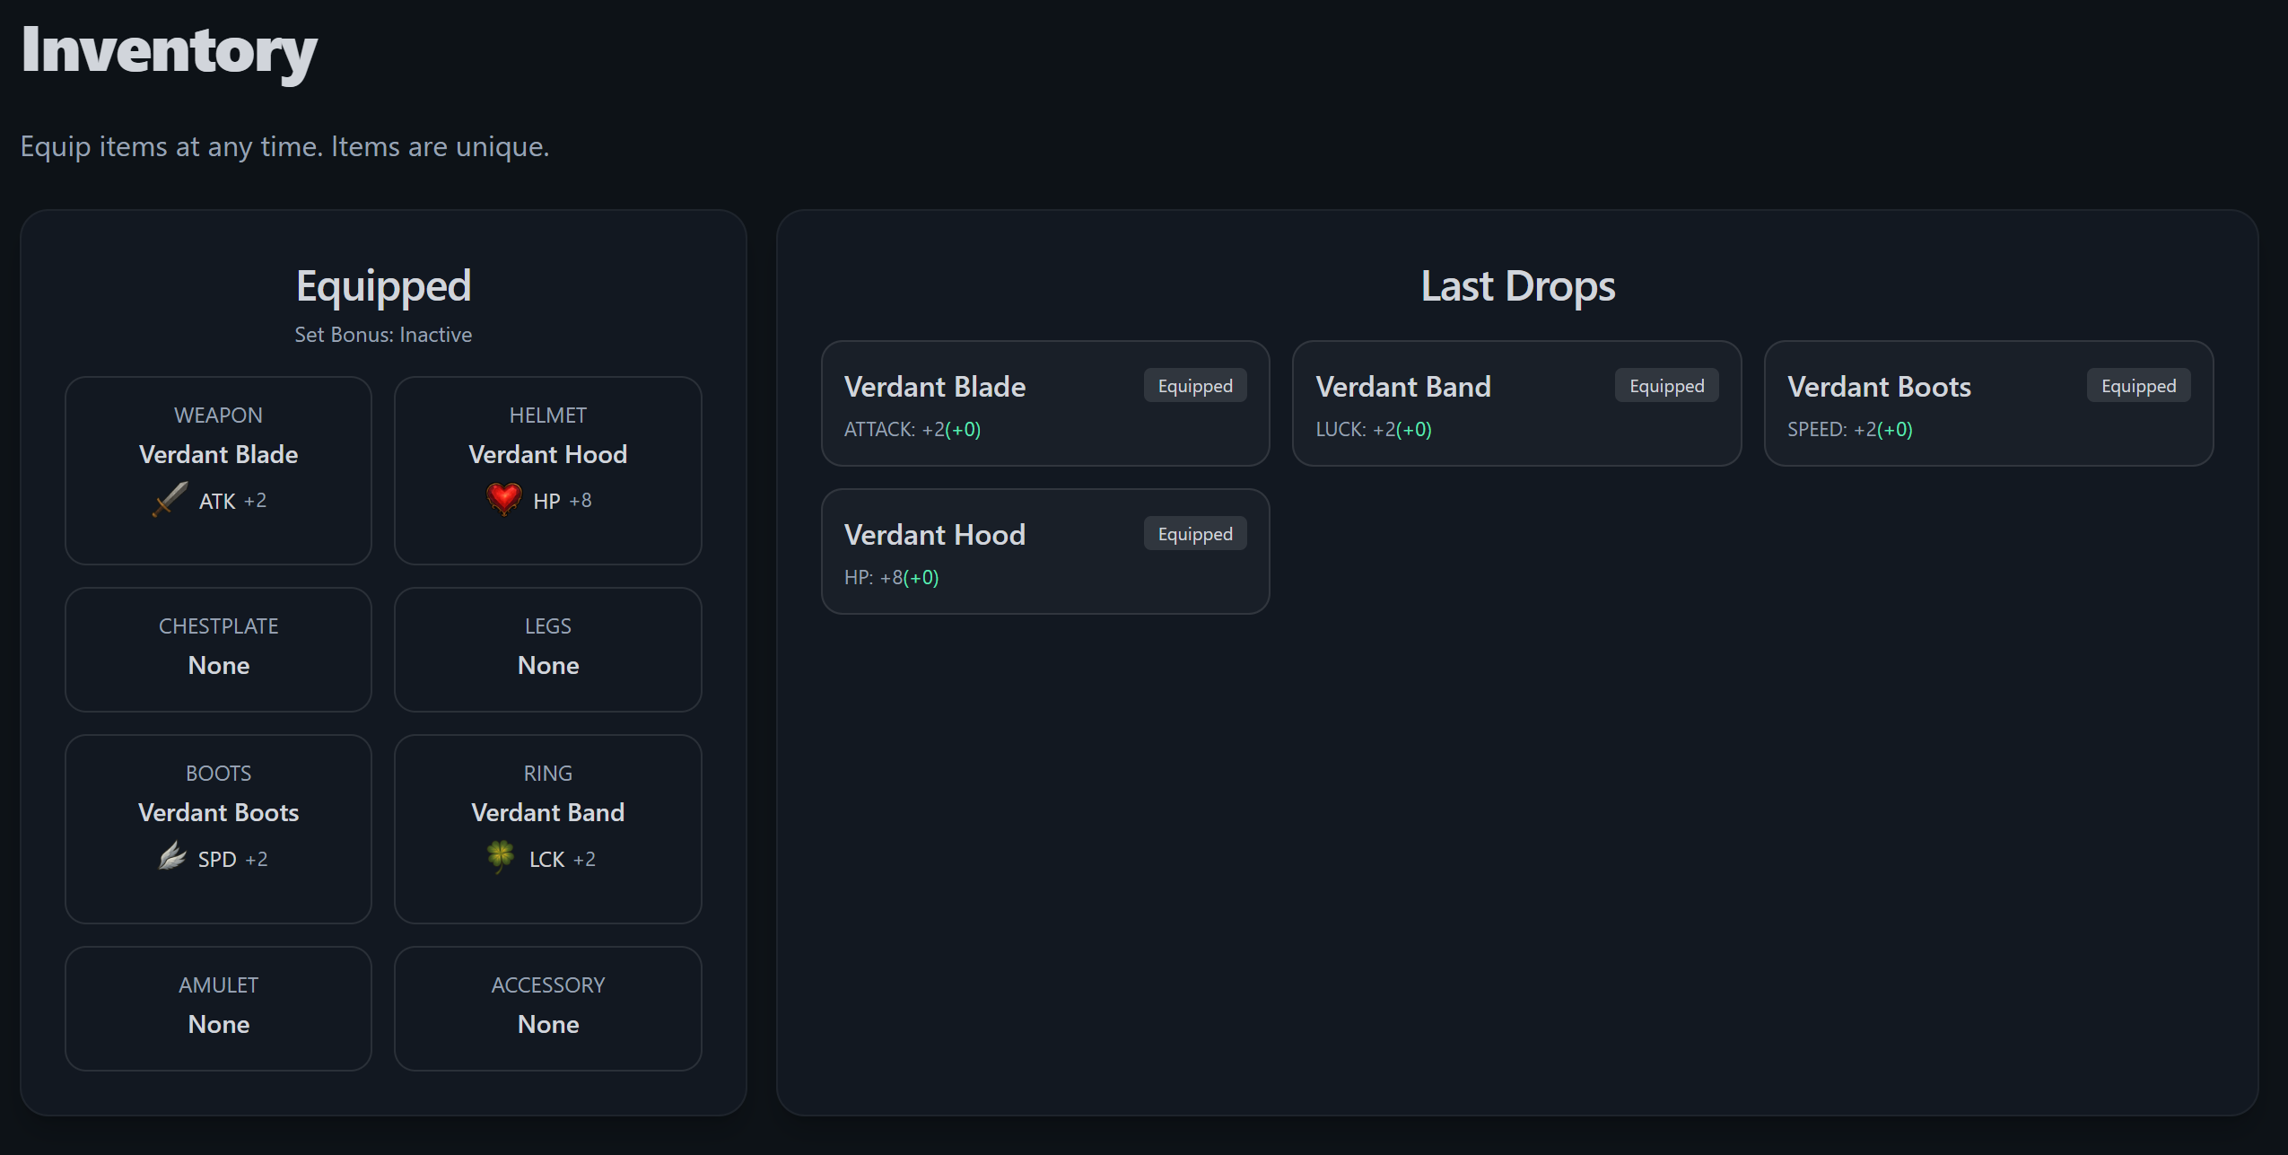The image size is (2288, 1155).
Task: Click the sword icon beside ATK
Action: (x=170, y=499)
